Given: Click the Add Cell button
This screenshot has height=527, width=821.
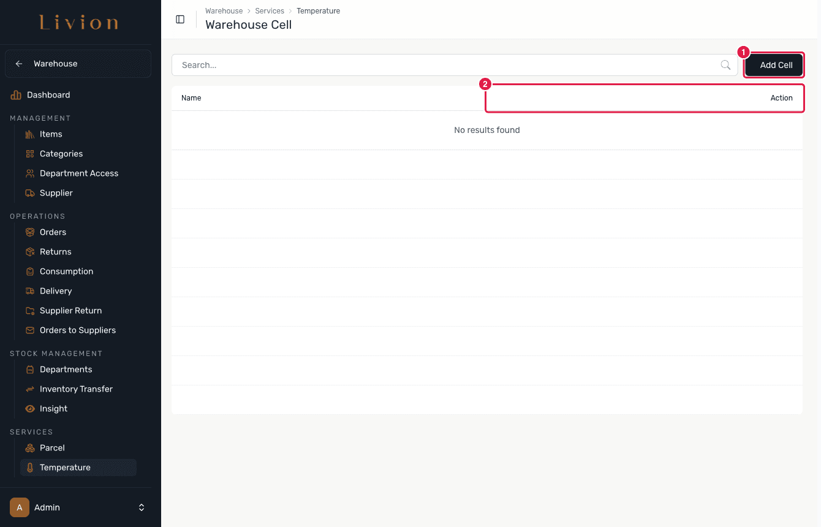Looking at the screenshot, I should click(774, 65).
